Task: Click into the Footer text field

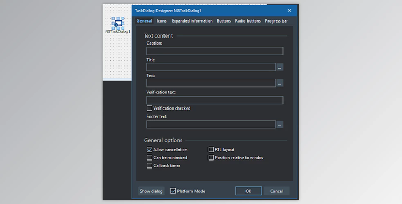Action: (x=211, y=125)
